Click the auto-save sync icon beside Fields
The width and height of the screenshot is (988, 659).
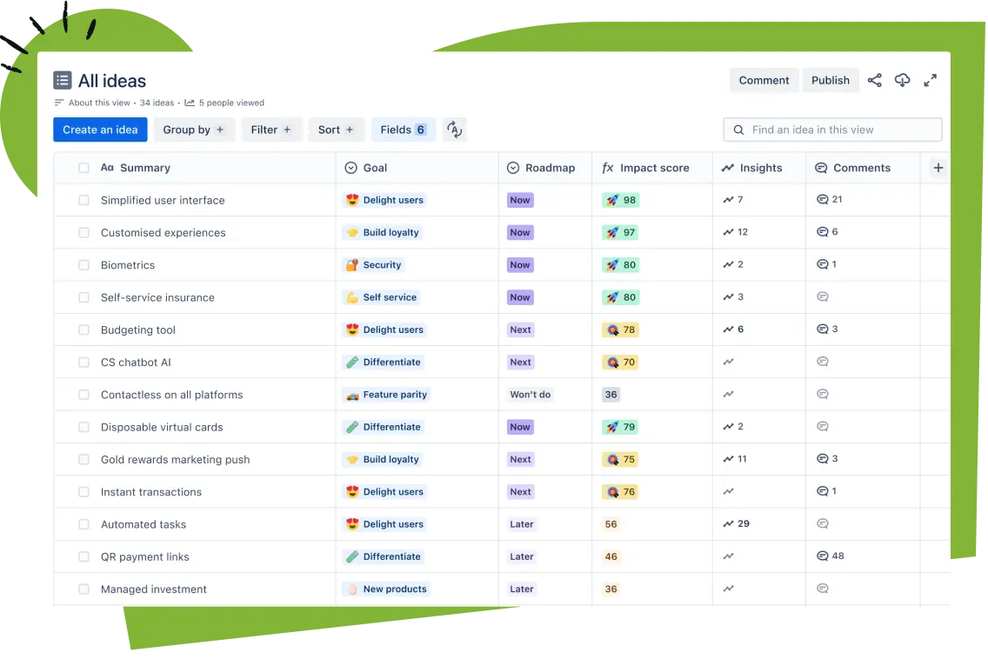(x=454, y=130)
